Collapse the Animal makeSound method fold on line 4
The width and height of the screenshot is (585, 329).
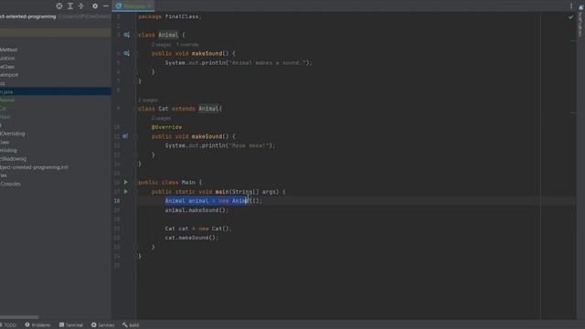click(x=136, y=53)
